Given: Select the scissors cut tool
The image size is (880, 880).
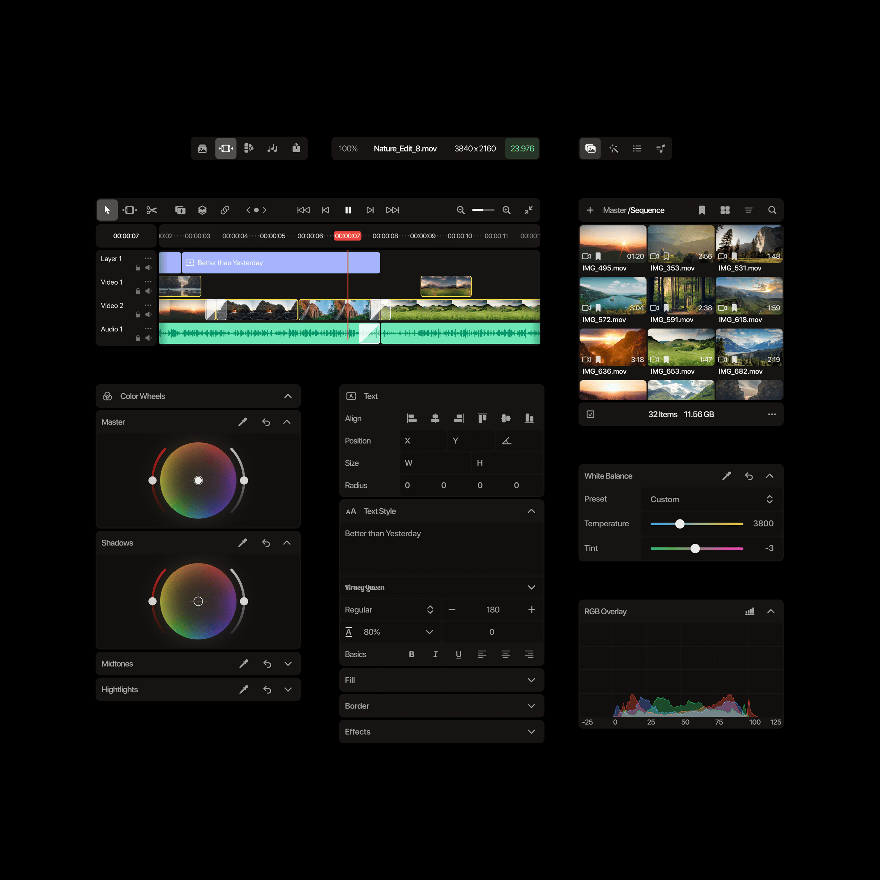Looking at the screenshot, I should (x=152, y=210).
